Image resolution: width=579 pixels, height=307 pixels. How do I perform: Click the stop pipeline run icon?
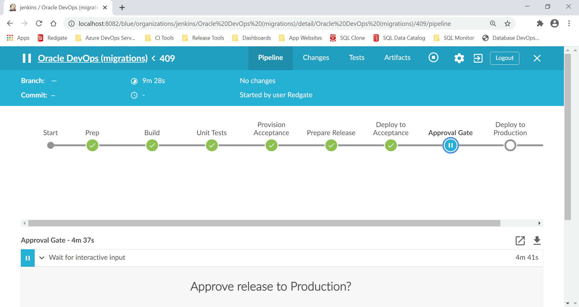click(433, 57)
